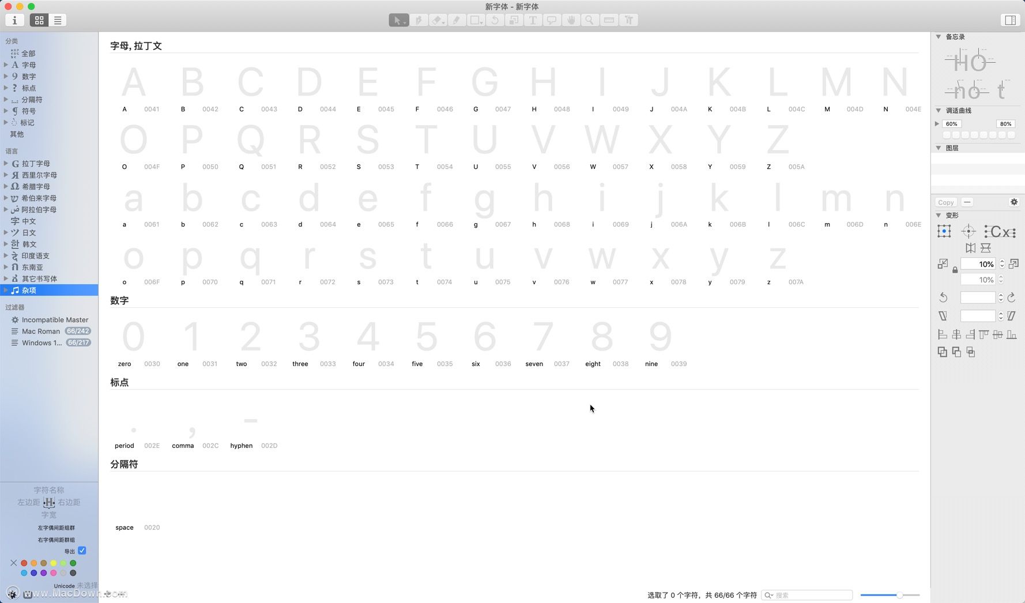The width and height of the screenshot is (1025, 603).
Task: Switch to grid view of glyphs
Action: pyautogui.click(x=39, y=20)
